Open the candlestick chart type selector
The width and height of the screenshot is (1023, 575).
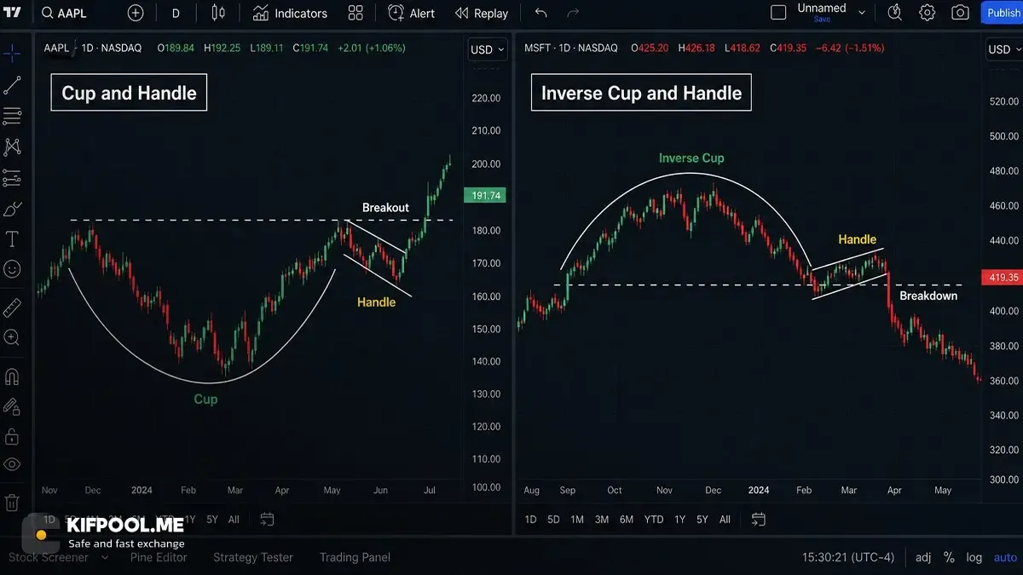(218, 13)
